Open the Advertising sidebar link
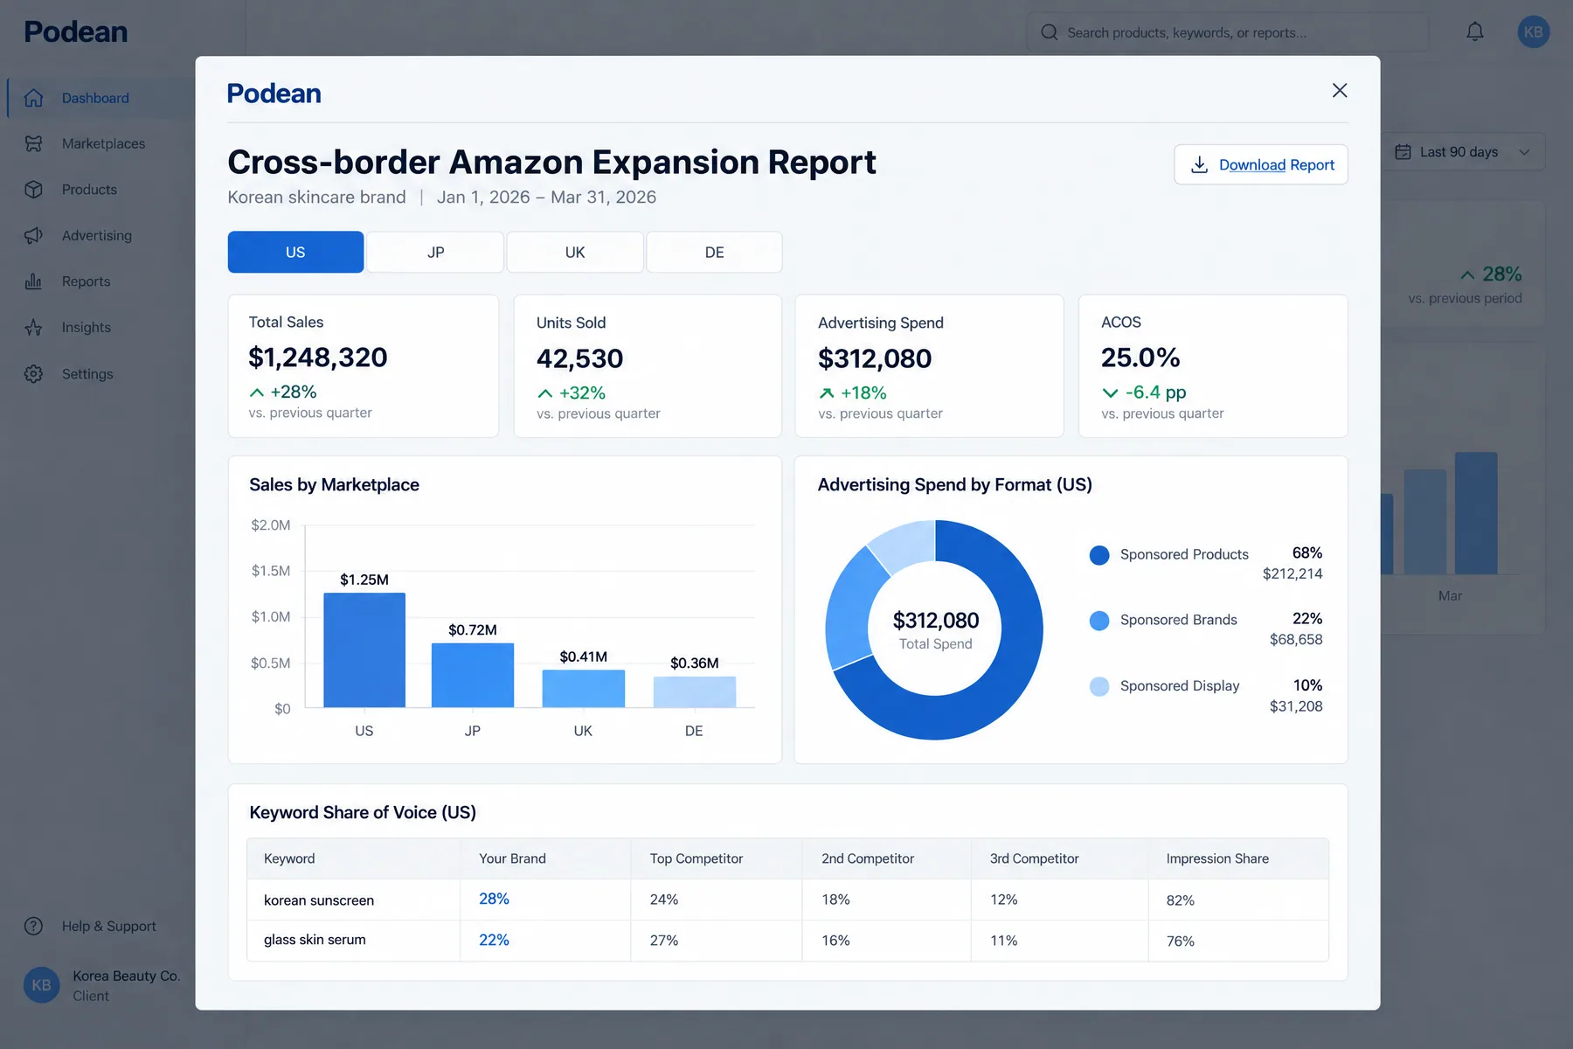 tap(97, 235)
